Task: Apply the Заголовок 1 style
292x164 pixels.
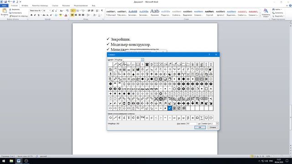Action: pyautogui.click(x=133, y=13)
